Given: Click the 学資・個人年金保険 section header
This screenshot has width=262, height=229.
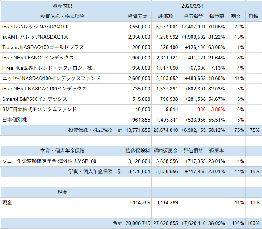Looking at the screenshot, I should [x=62, y=151].
